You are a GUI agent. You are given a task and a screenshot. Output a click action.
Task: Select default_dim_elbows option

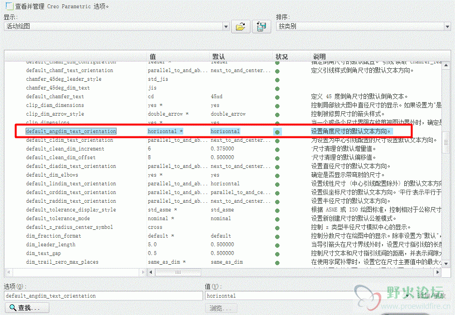point(52,175)
